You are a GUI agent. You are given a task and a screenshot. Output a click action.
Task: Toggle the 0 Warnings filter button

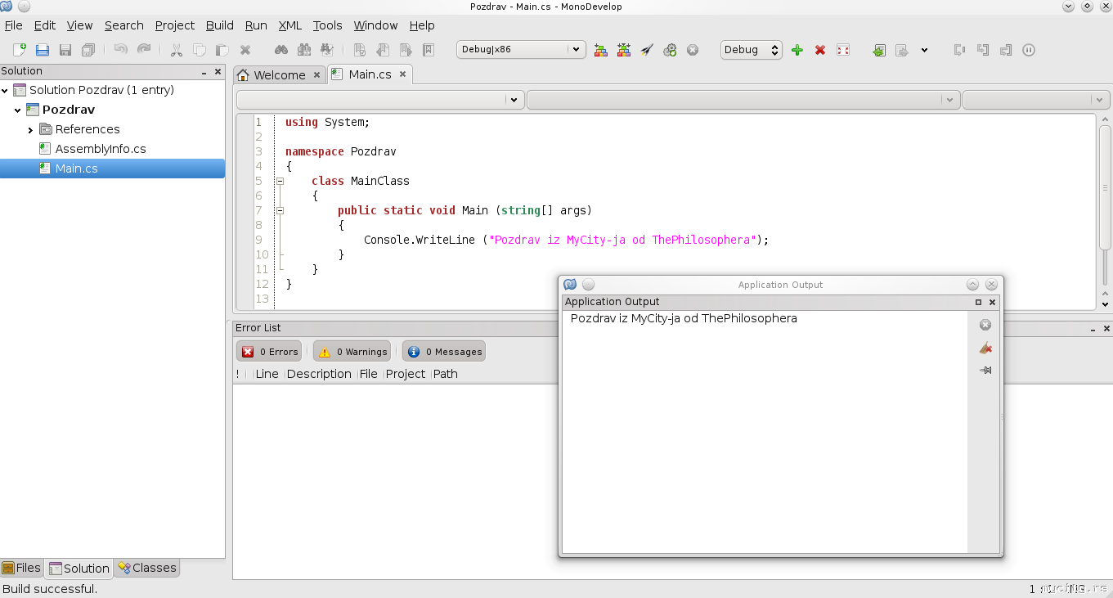[x=352, y=352]
